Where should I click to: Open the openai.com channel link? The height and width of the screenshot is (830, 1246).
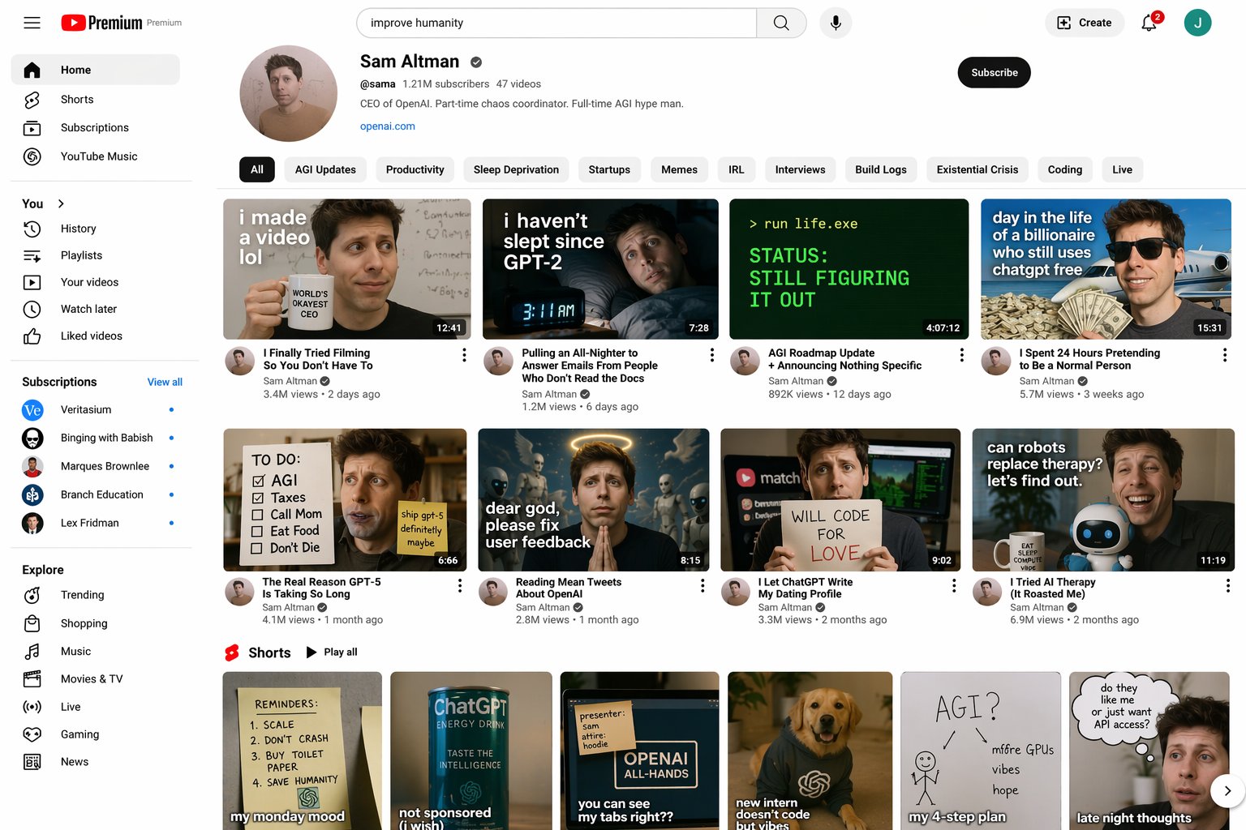click(387, 126)
